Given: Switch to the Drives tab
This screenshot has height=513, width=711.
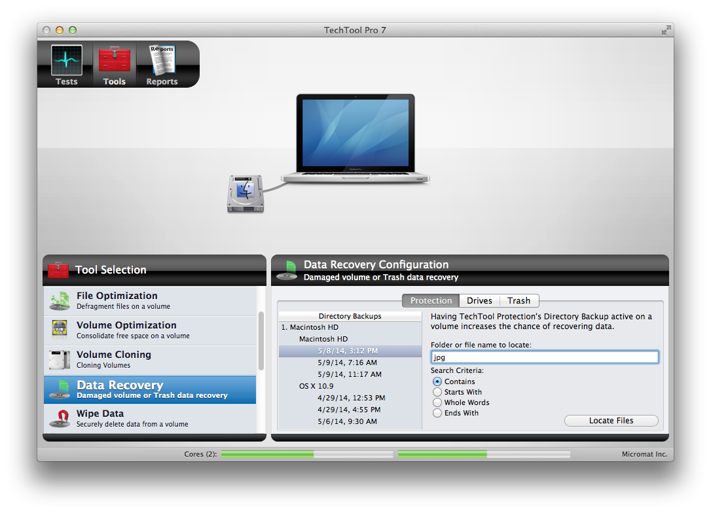Looking at the screenshot, I should [479, 300].
